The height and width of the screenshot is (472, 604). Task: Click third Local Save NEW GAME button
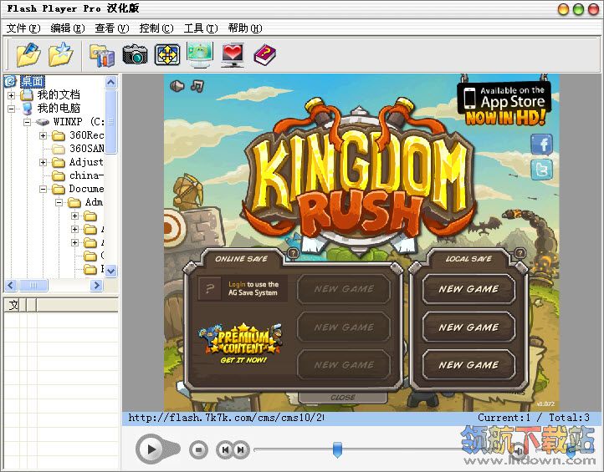coord(468,365)
